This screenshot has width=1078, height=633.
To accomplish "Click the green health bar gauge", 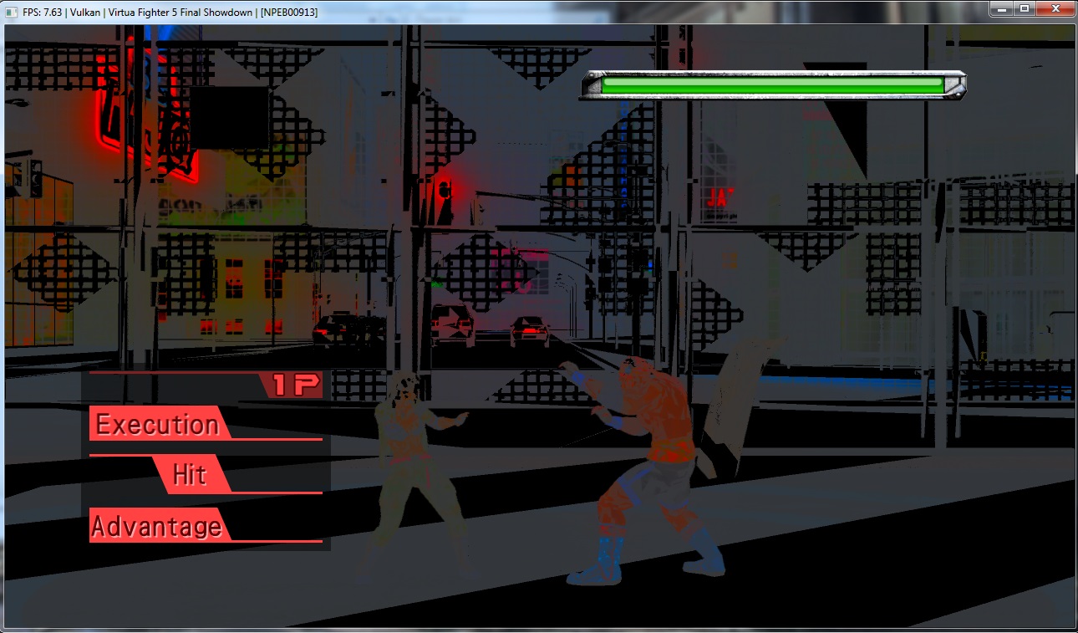I will pos(774,85).
